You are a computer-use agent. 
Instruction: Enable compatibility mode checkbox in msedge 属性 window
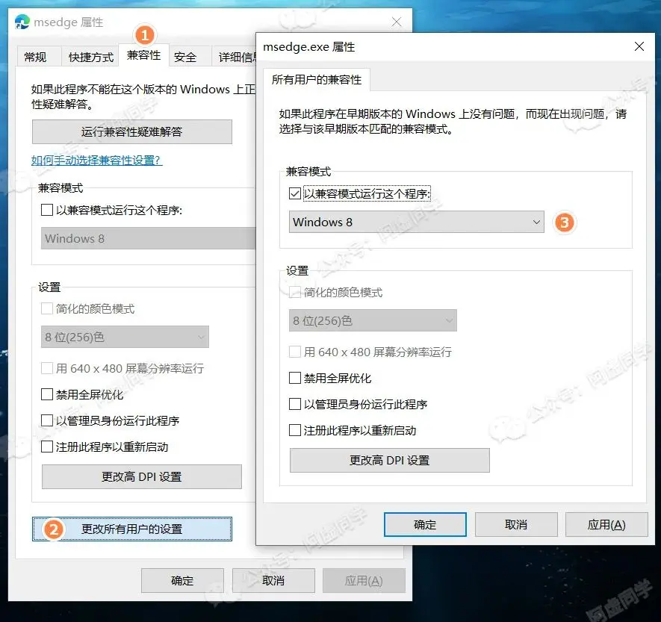(47, 209)
